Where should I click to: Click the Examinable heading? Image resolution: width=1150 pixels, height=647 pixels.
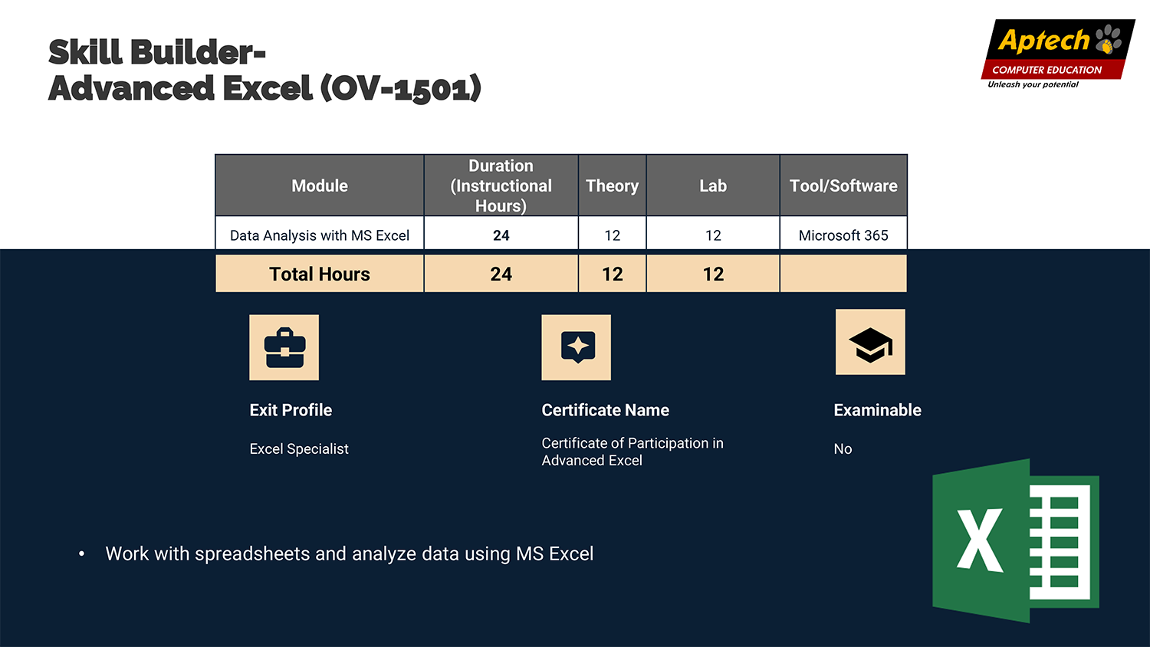877,410
